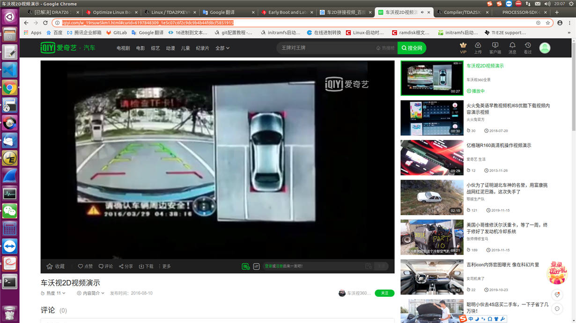Open 亿格瑞R160高清机 video thumbnail
Screen dimensions: 576x323
[x=432, y=158]
